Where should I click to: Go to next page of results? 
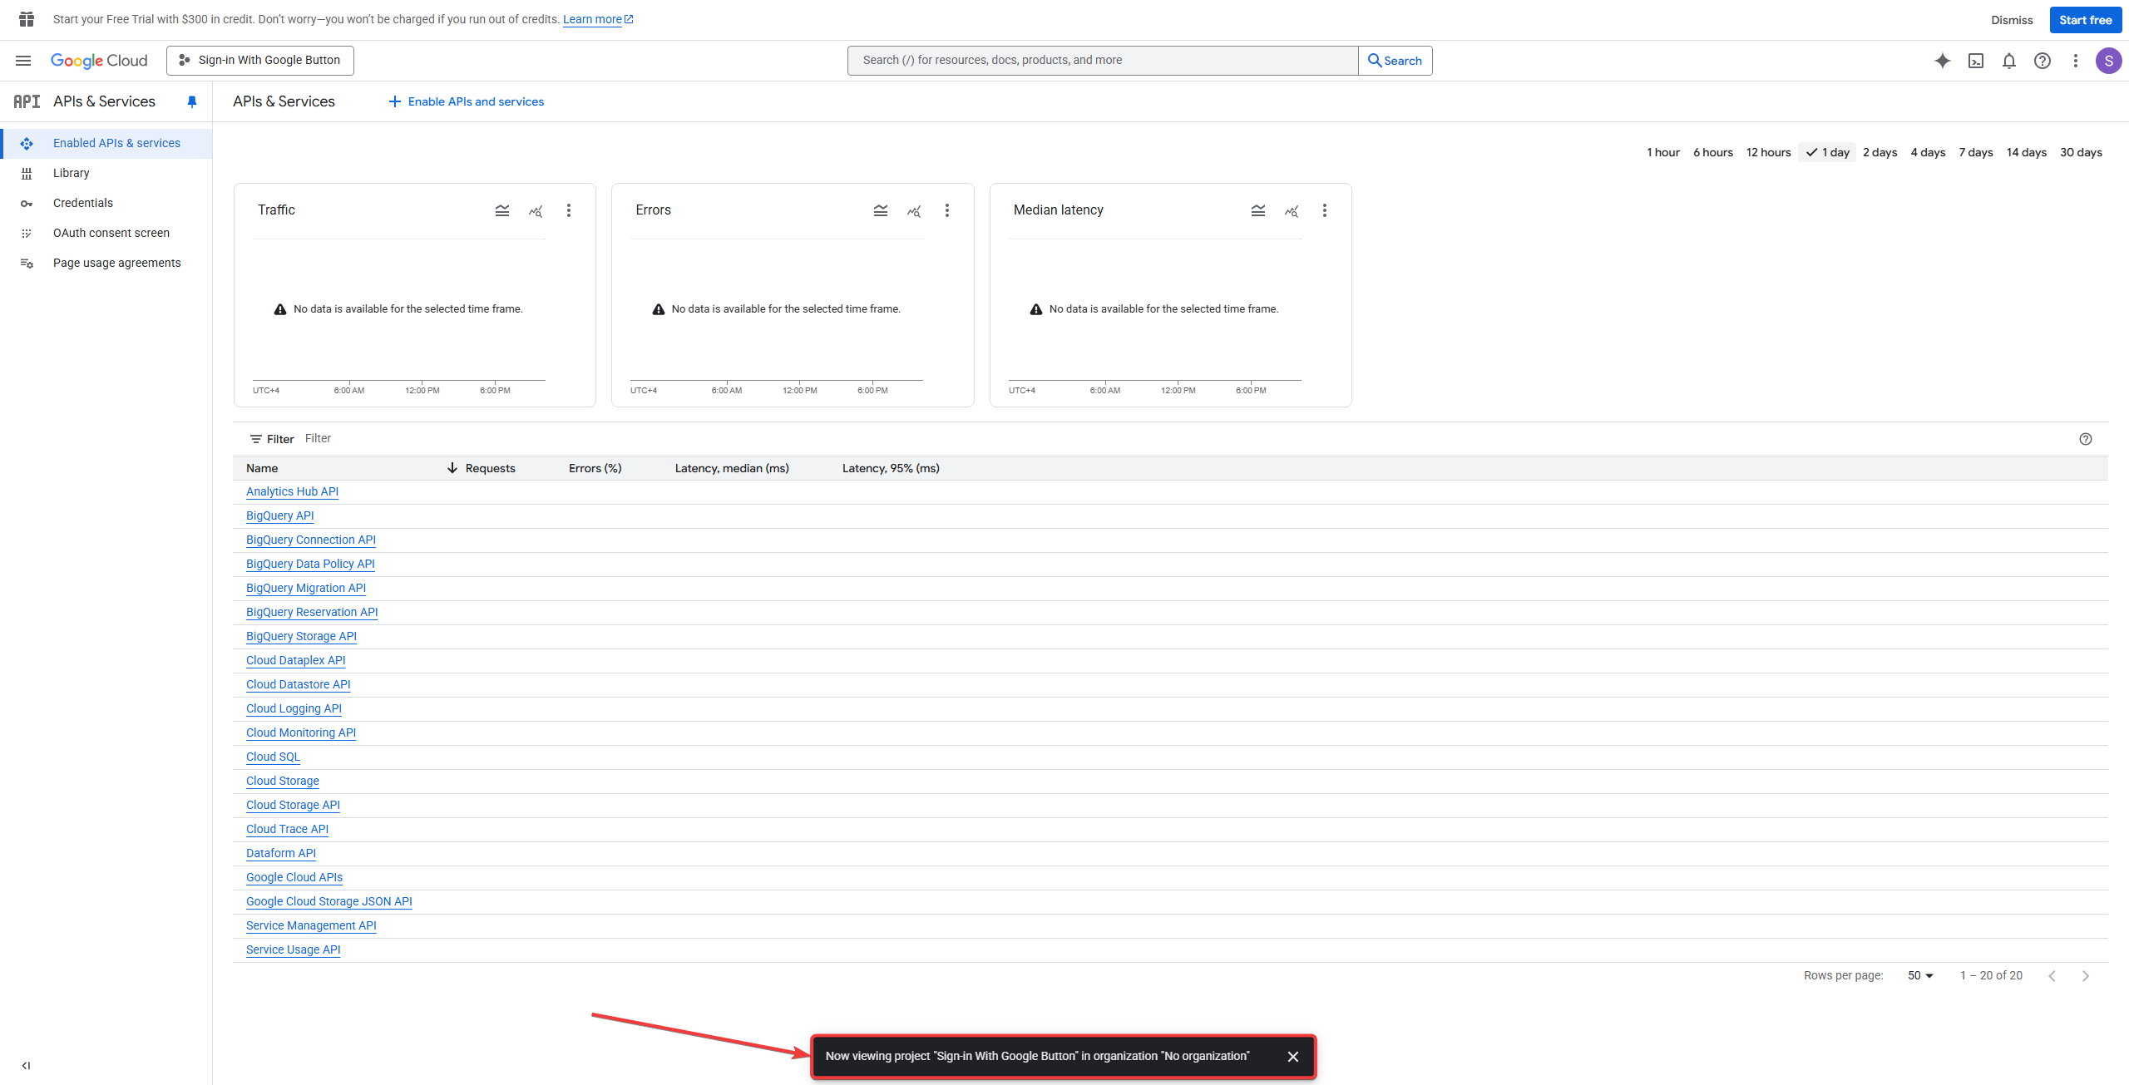2086,976
